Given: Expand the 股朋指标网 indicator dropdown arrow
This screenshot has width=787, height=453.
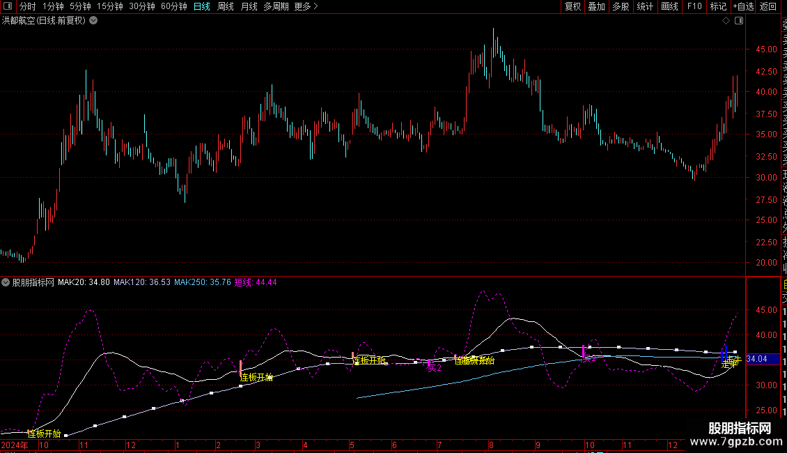Looking at the screenshot, I should coord(6,282).
